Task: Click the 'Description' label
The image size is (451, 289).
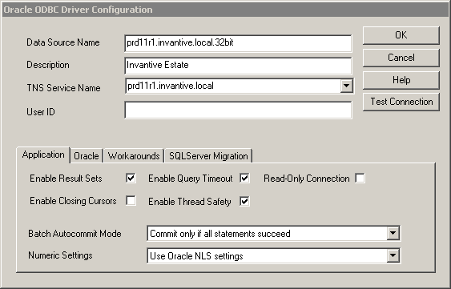Action: click(48, 65)
